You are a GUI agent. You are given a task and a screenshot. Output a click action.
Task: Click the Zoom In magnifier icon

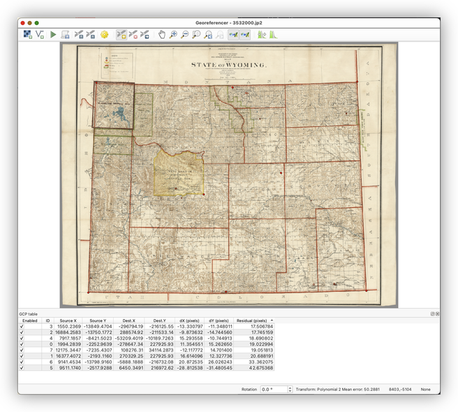pyautogui.click(x=173, y=34)
